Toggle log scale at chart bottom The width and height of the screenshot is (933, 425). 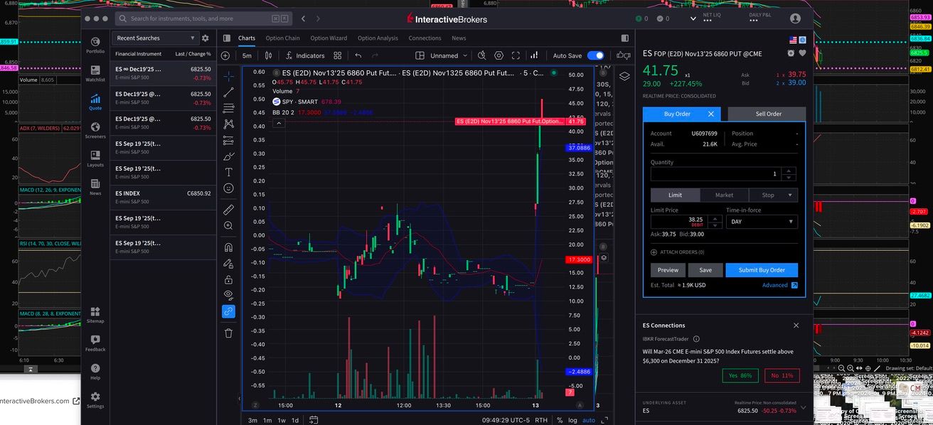click(x=573, y=420)
